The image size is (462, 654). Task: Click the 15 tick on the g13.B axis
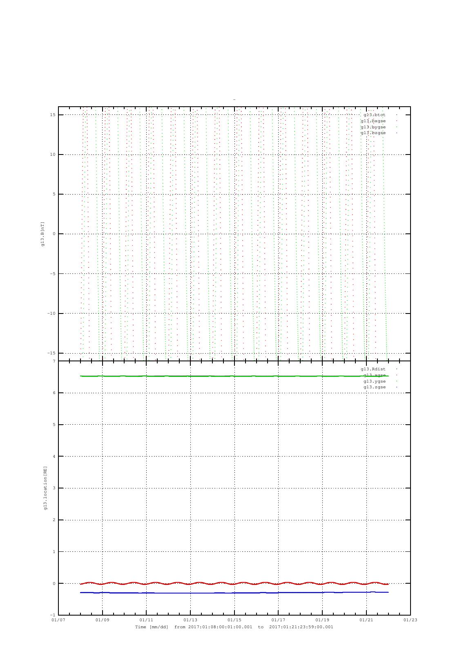tap(53, 115)
